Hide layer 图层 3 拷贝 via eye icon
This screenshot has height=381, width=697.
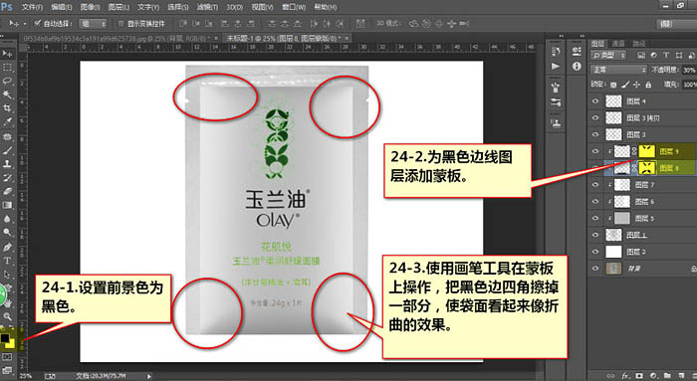pos(595,117)
